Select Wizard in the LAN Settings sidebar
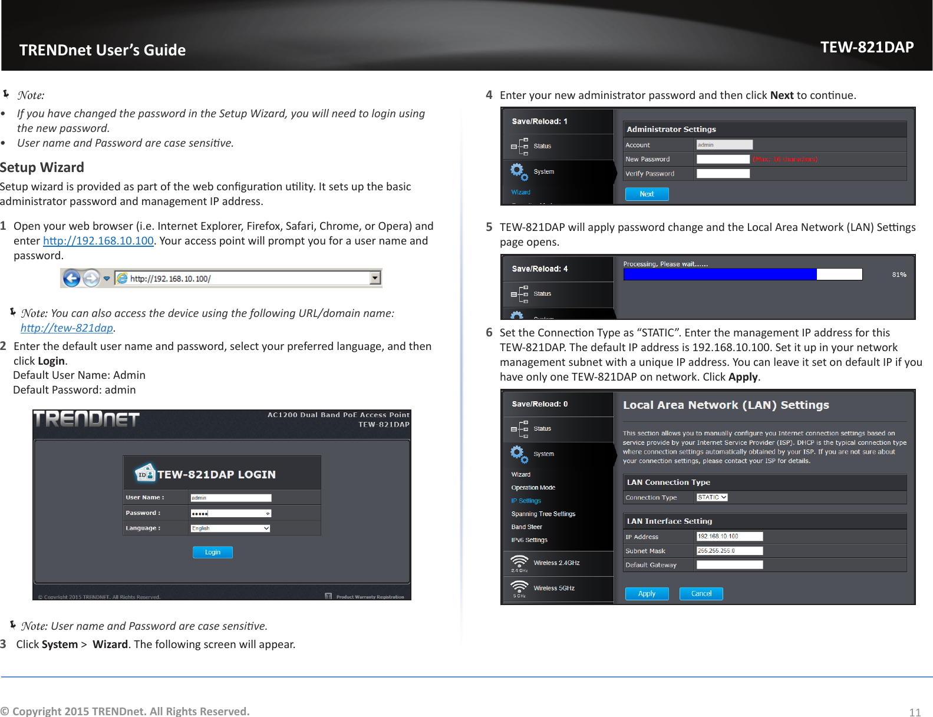Image resolution: width=933 pixels, height=717 pixels. tap(520, 475)
